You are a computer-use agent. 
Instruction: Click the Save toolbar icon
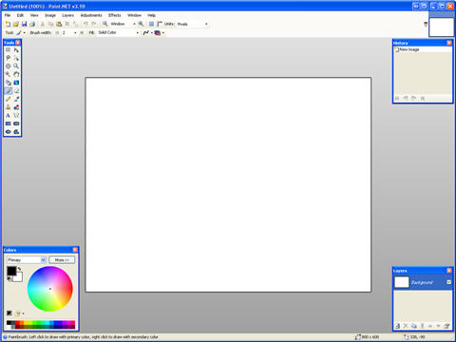tap(24, 24)
